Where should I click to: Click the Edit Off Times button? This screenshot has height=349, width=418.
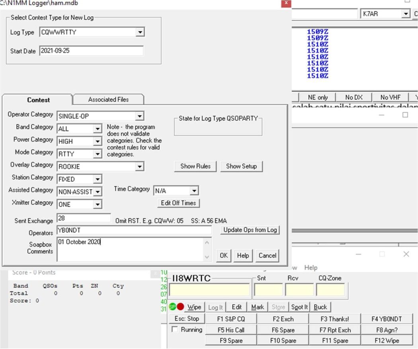pyautogui.click(x=178, y=203)
